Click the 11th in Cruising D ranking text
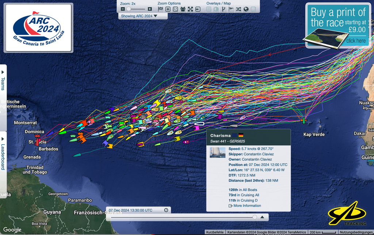 [x=243, y=200]
